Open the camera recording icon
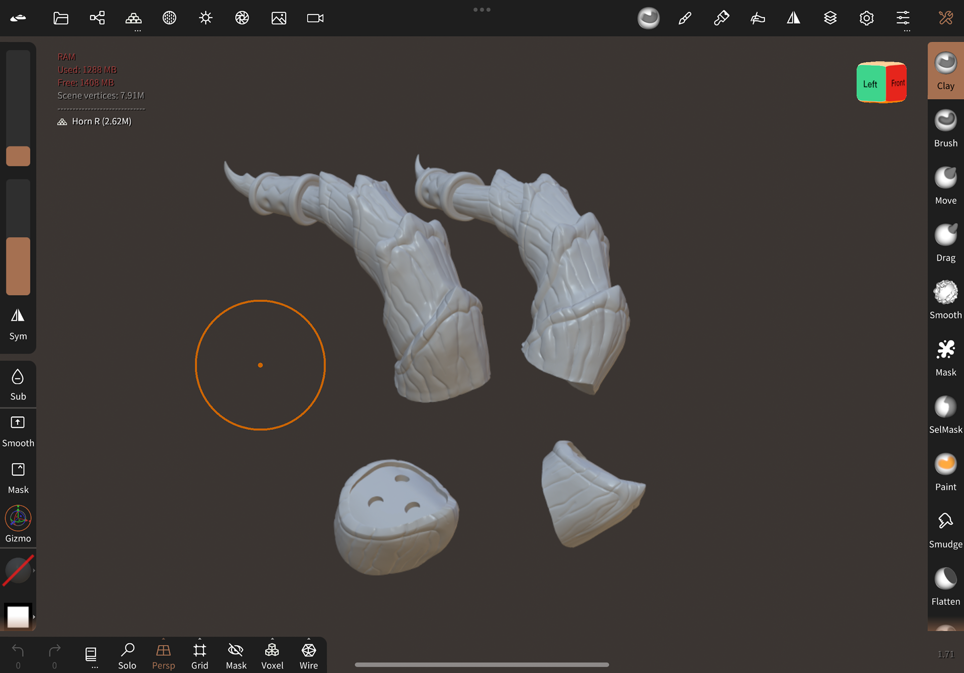Screen dimensions: 964x673 (x=315, y=18)
